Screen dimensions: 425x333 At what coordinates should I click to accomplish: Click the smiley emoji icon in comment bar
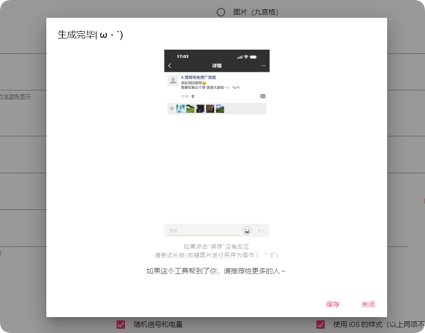247,231
